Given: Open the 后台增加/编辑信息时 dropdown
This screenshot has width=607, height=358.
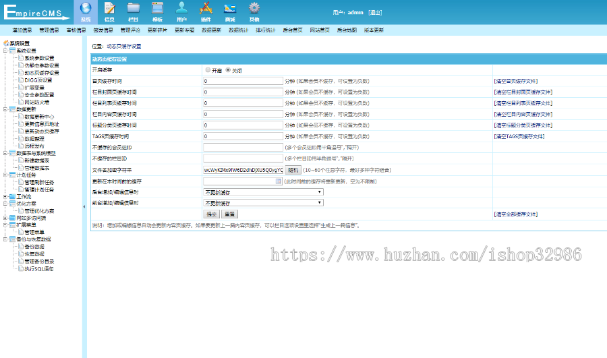Looking at the screenshot, I should click(x=263, y=192).
